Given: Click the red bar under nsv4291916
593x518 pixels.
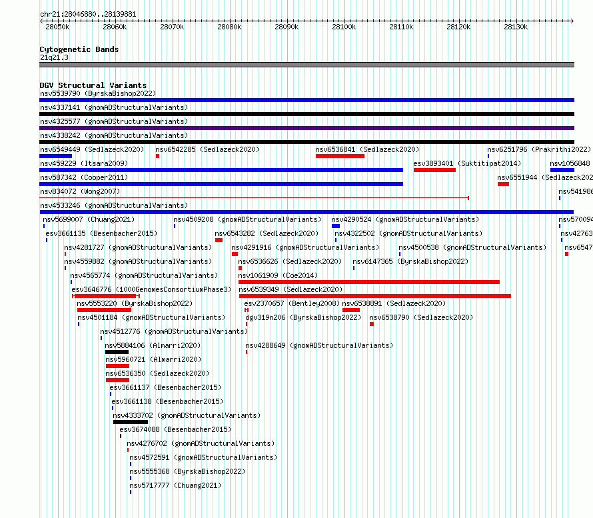Looking at the screenshot, I should (235, 254).
